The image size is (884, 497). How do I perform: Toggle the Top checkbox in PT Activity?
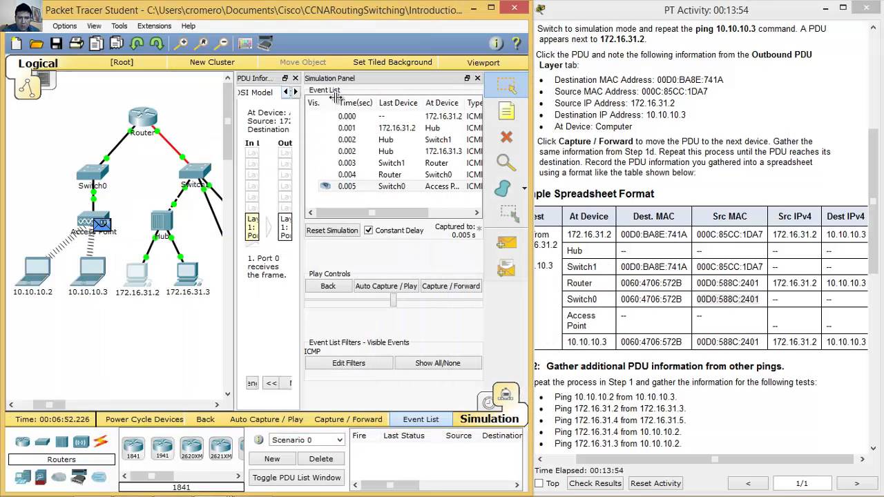tap(539, 483)
